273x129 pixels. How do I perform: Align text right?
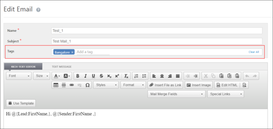click(x=170, y=76)
